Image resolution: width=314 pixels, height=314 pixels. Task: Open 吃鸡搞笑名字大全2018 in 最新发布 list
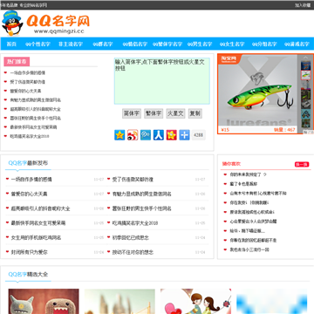point(135,223)
